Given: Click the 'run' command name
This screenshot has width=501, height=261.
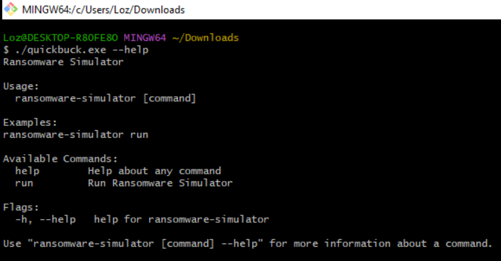Looking at the screenshot, I should point(24,183).
